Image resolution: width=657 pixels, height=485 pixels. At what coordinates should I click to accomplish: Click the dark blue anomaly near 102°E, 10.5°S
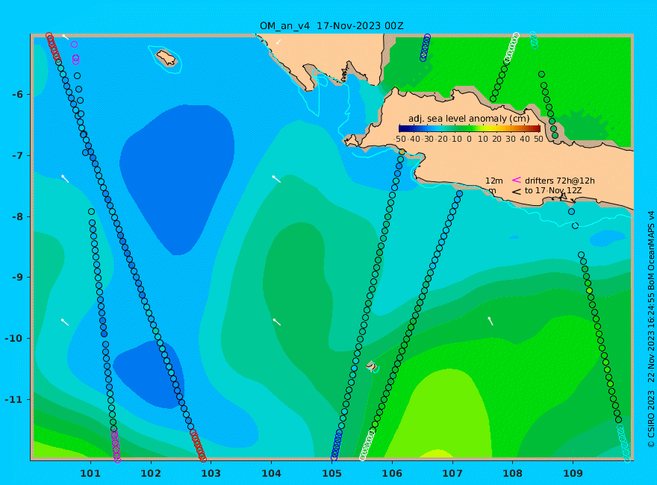pyautogui.click(x=149, y=375)
